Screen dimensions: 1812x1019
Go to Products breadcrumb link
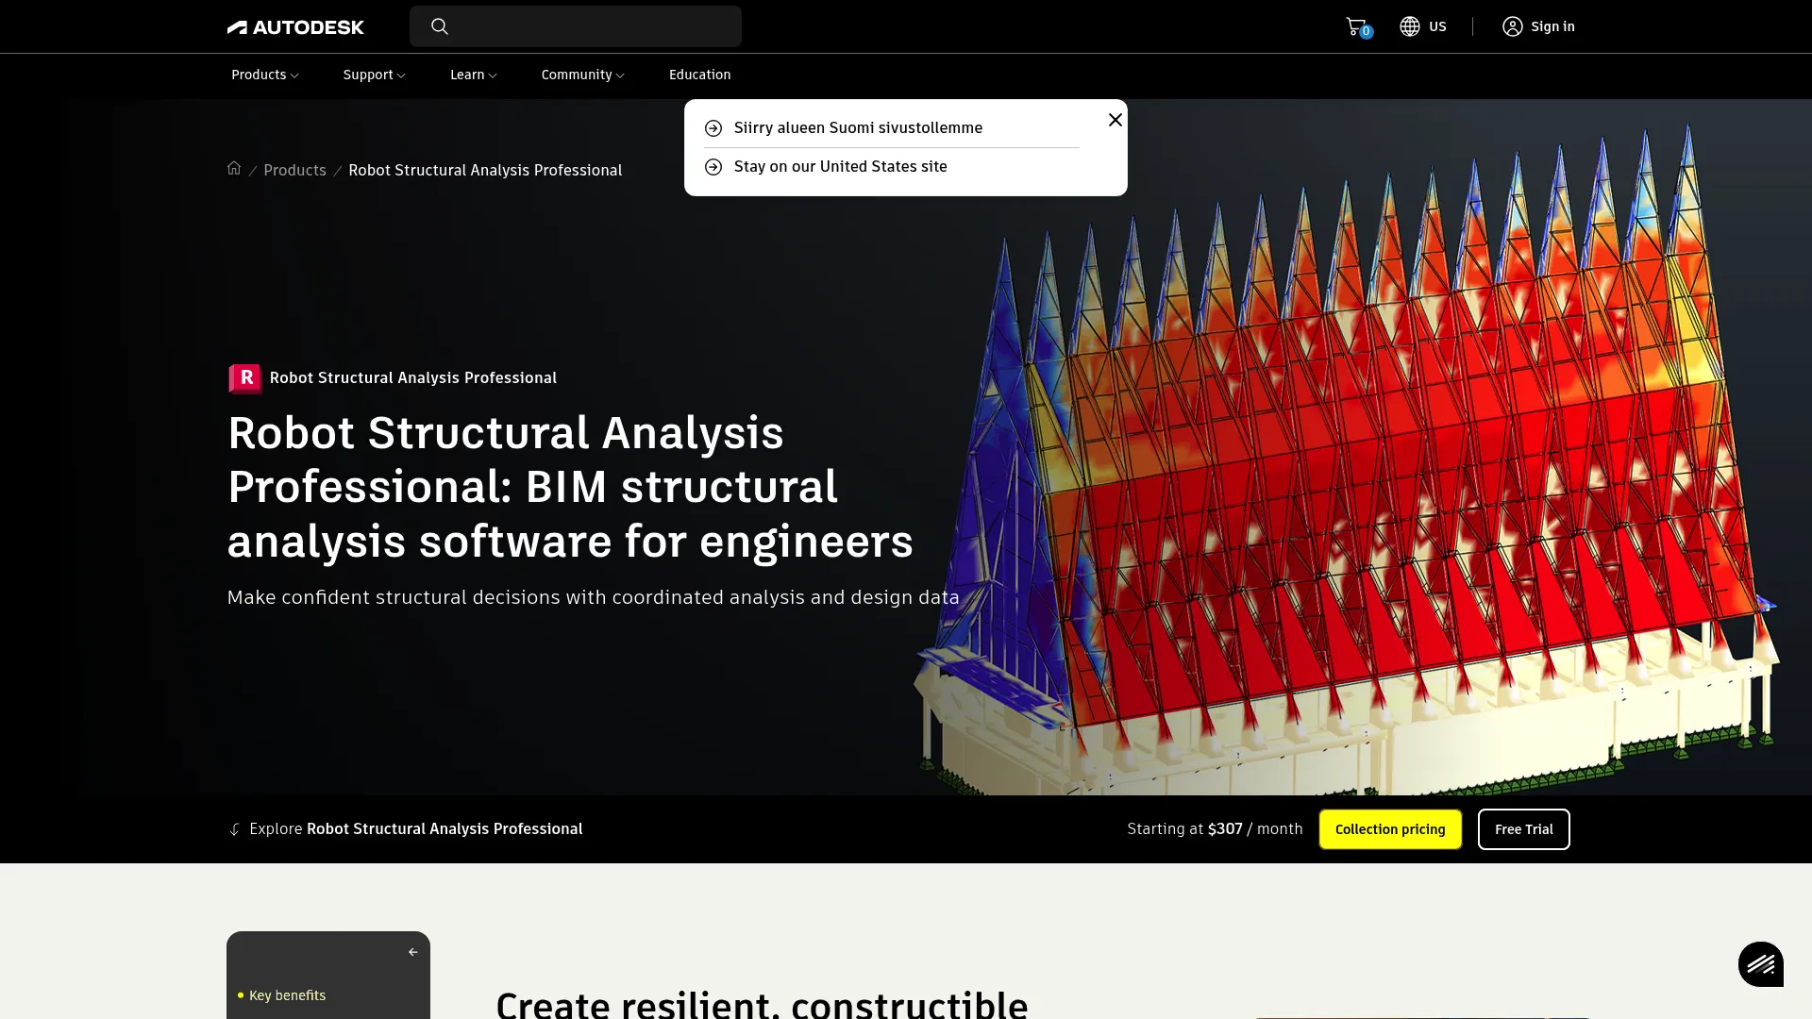tap(294, 170)
